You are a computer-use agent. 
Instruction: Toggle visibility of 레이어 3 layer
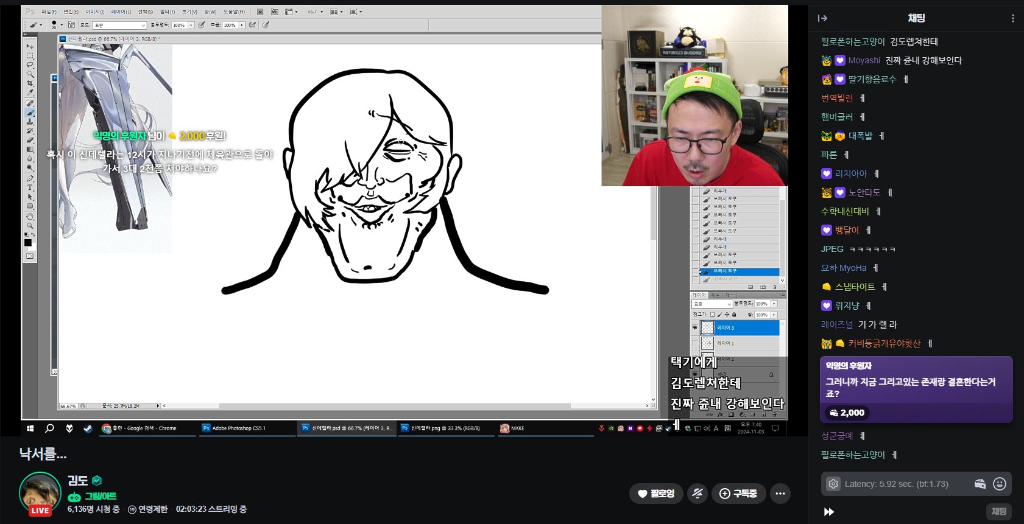pos(694,327)
